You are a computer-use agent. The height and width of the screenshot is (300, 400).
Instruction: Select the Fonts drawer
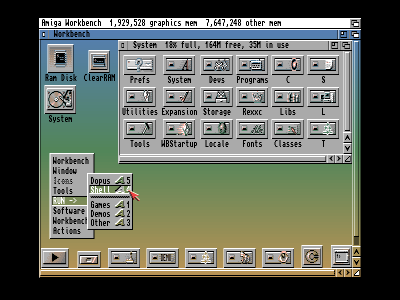pyautogui.click(x=252, y=129)
